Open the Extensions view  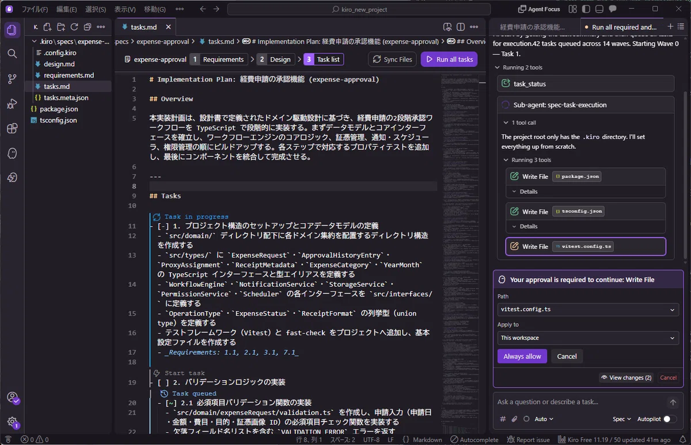[12, 129]
